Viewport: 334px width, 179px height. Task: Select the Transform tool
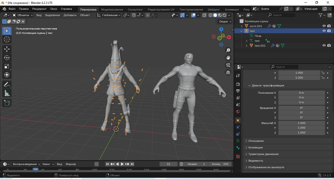(7, 75)
